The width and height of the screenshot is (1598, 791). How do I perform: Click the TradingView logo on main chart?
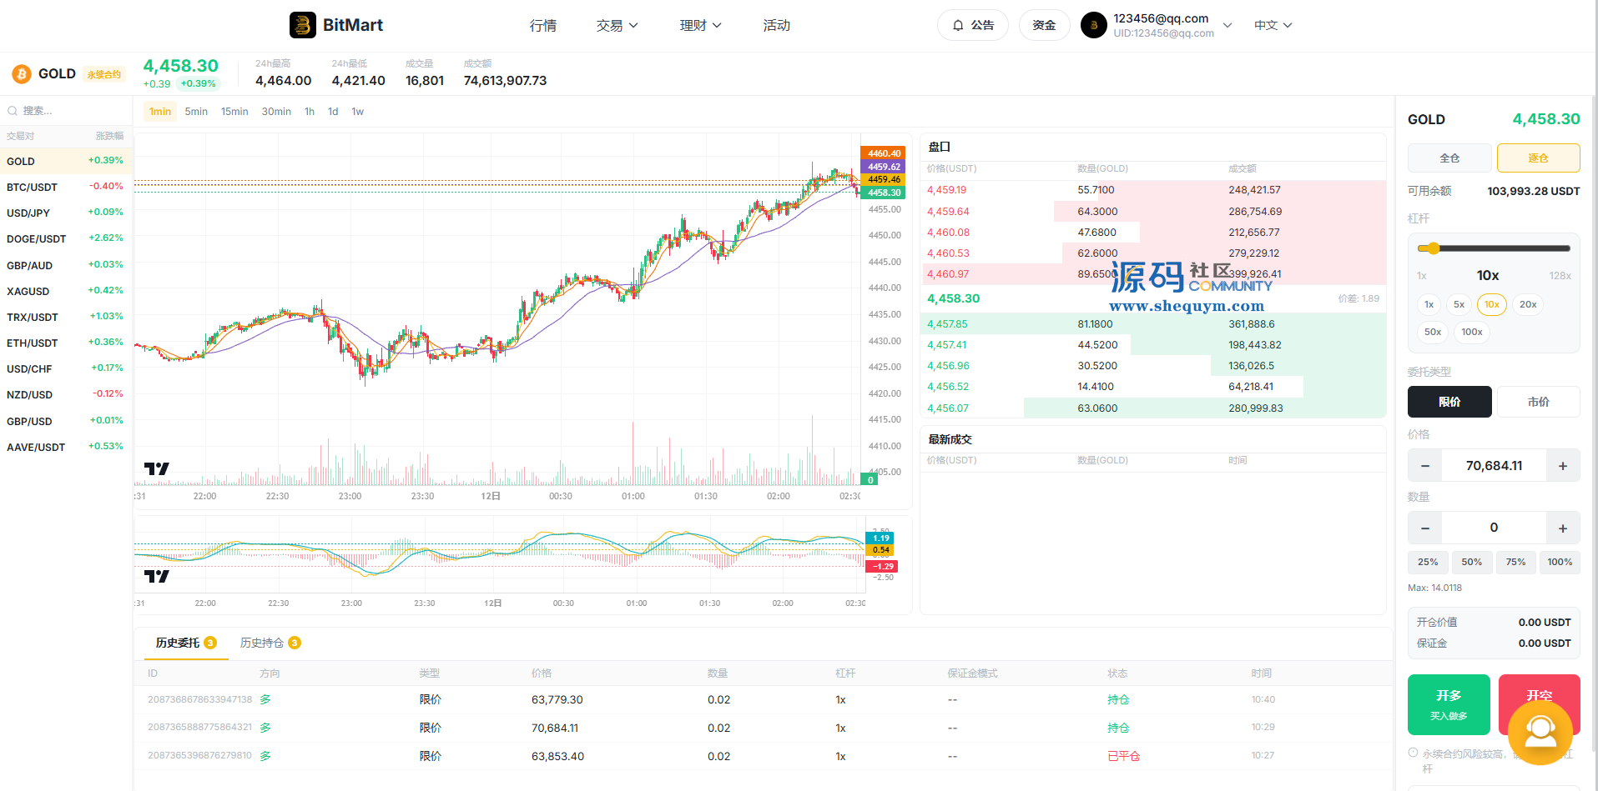pos(156,469)
